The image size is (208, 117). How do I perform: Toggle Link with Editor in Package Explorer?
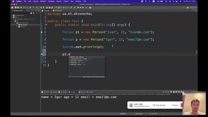coord(33,13)
